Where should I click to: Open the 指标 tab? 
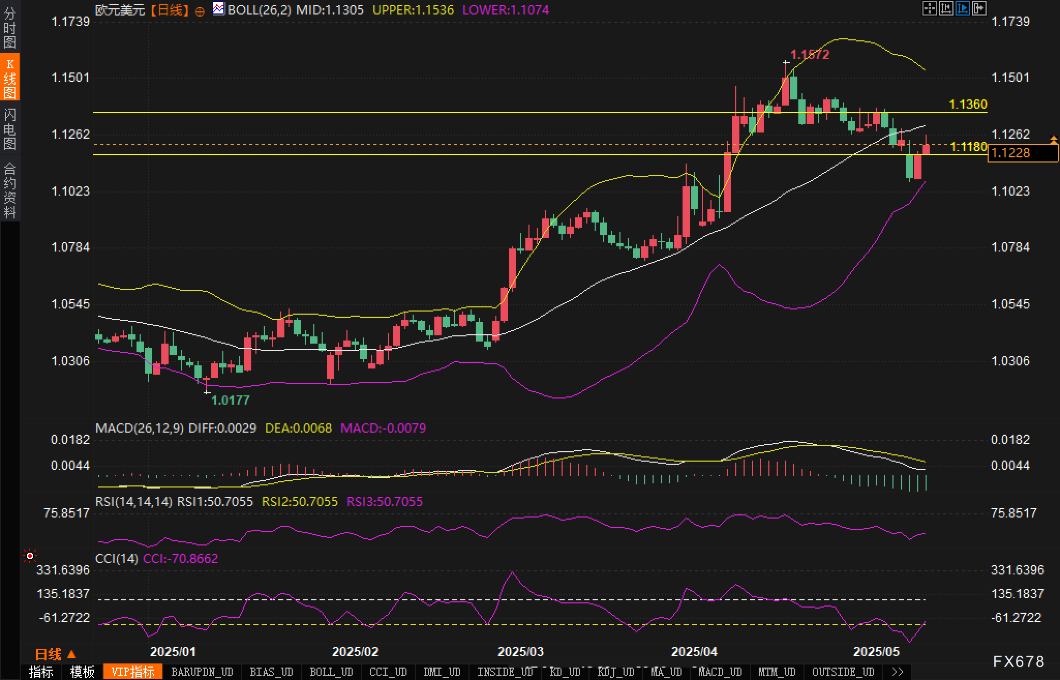coord(41,672)
